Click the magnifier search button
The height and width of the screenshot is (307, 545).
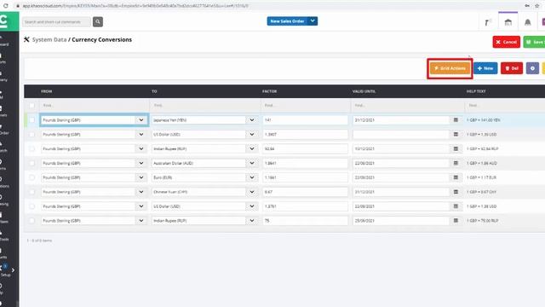(x=98, y=21)
